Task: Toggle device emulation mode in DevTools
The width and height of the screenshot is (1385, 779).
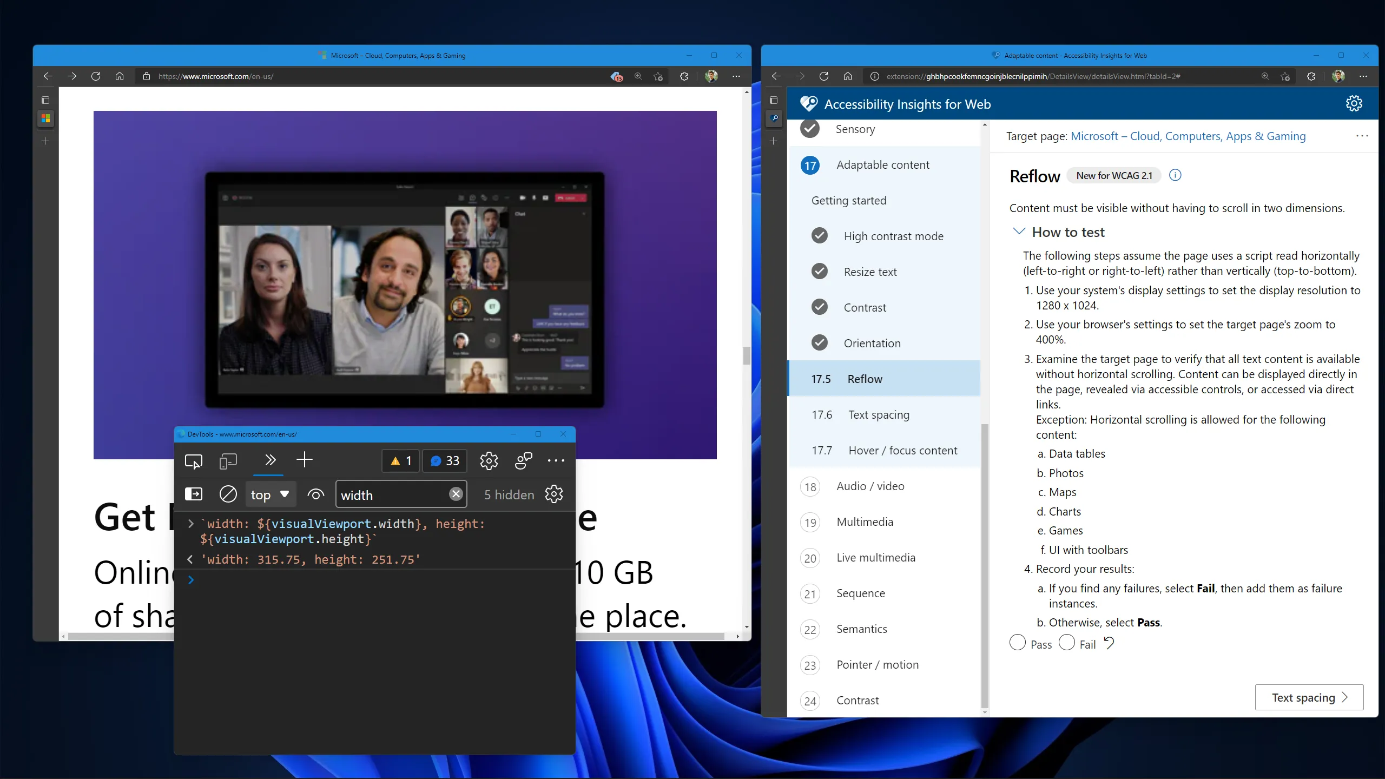Action: click(227, 460)
